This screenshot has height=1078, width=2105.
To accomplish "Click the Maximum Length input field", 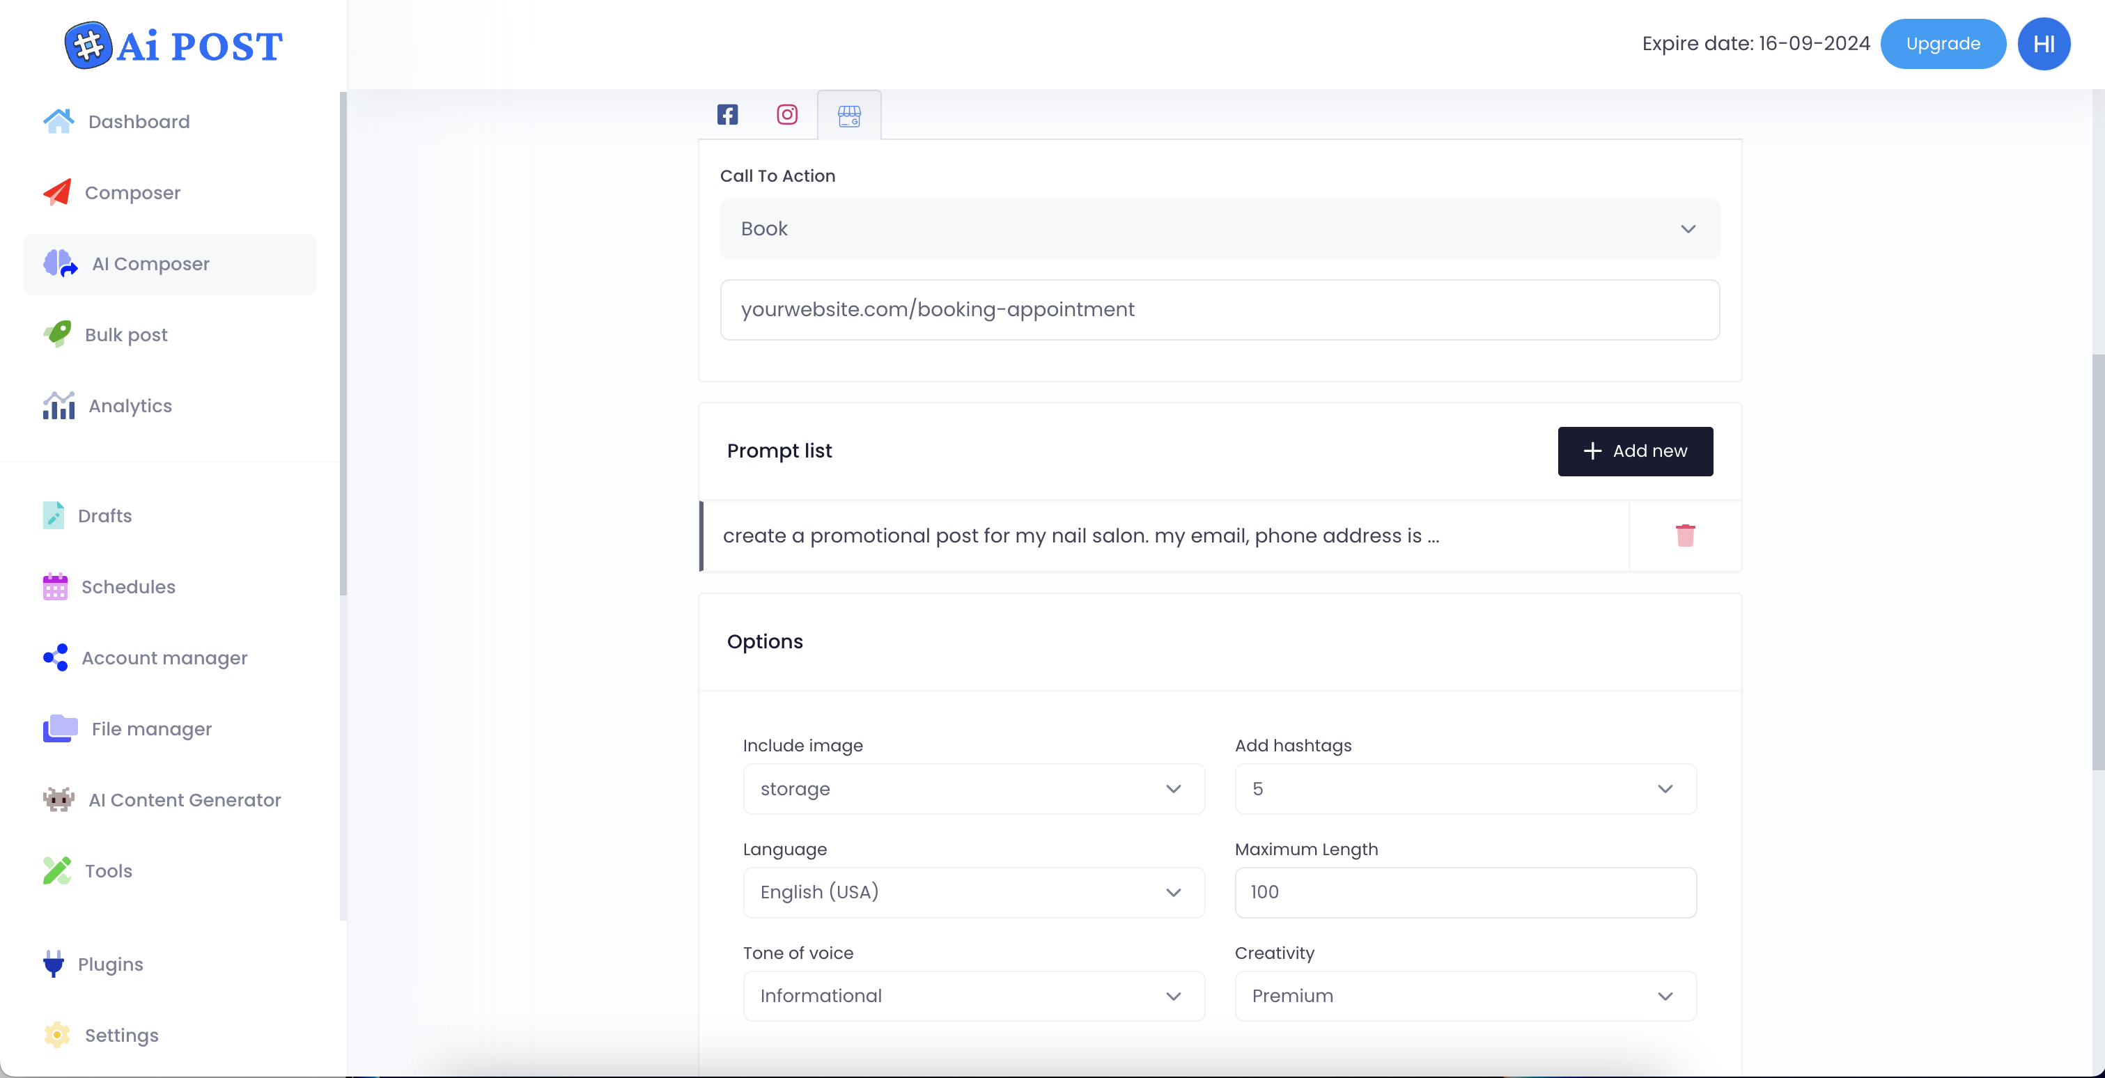I will (x=1465, y=892).
